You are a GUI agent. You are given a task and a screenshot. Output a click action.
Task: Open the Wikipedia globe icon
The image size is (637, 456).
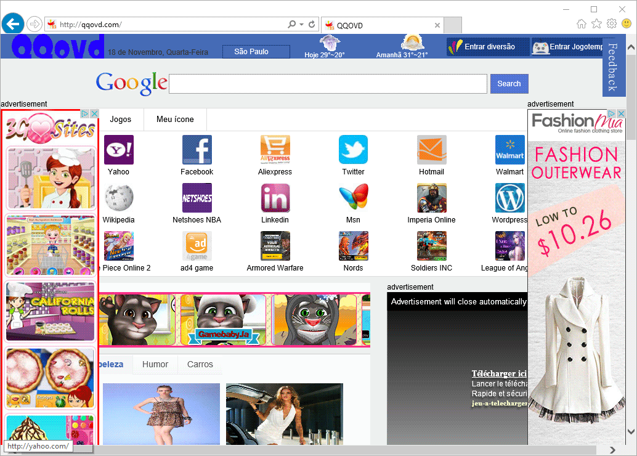pyautogui.click(x=119, y=198)
